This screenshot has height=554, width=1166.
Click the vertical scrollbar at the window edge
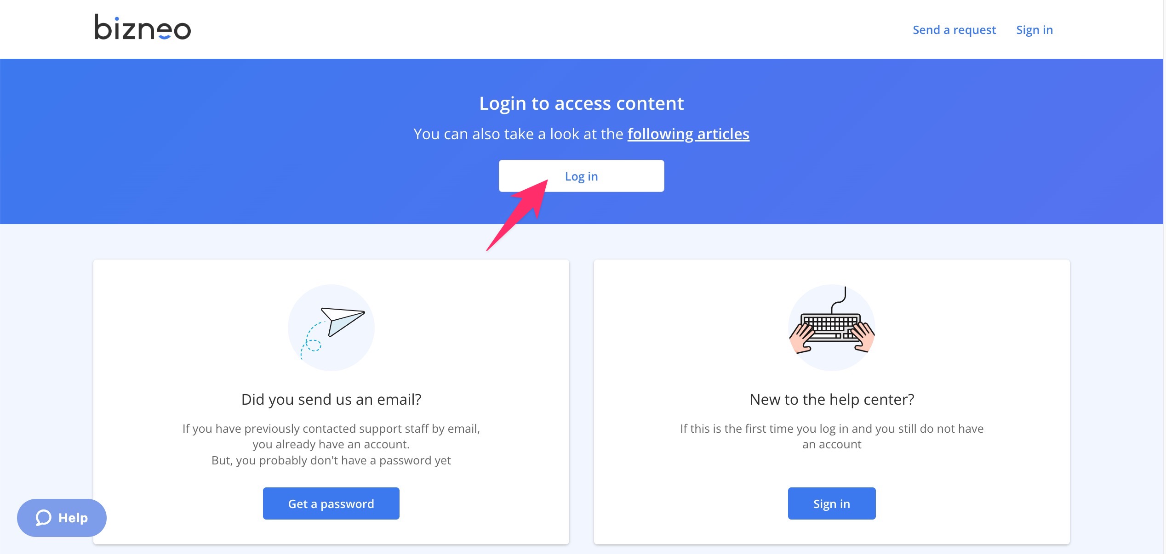click(1164, 277)
